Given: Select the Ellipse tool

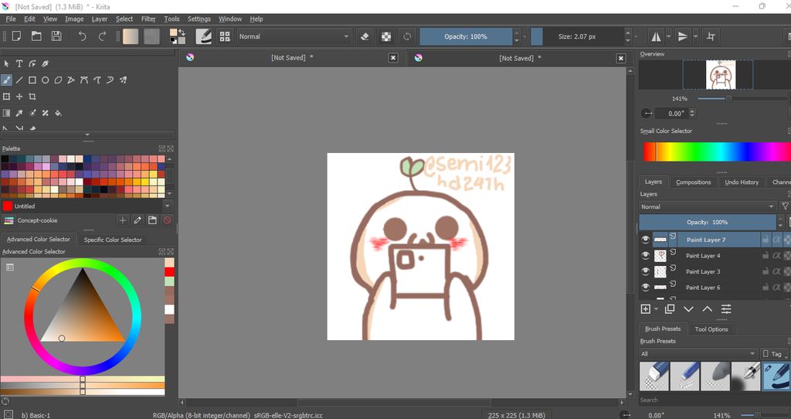Looking at the screenshot, I should tap(46, 80).
